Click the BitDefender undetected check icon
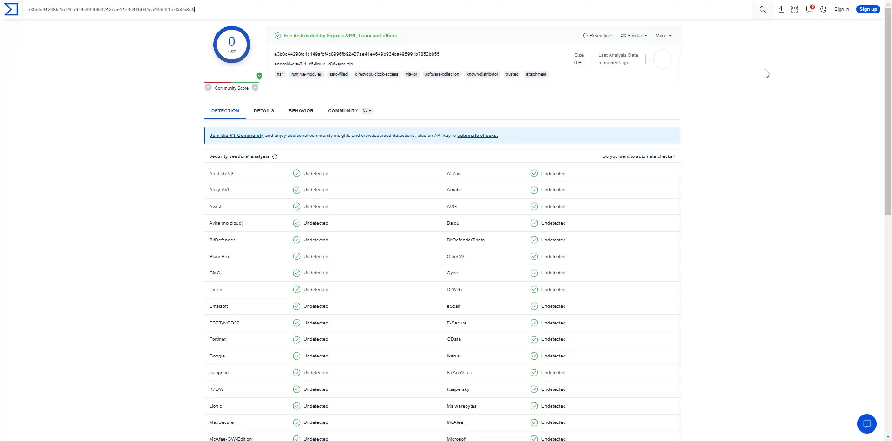 [x=296, y=240]
